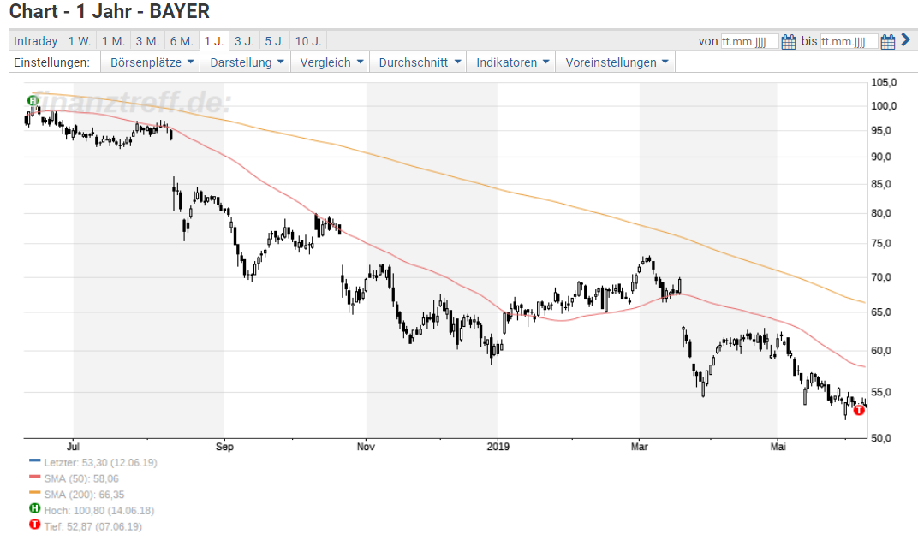Click the 'Nov' x-axis label
Screen dimensions: 918x540
[366, 447]
